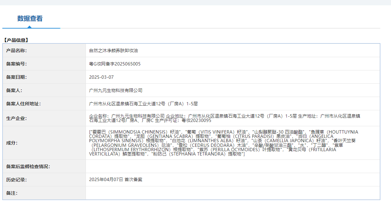Click filing number 粤G妆网备字2025065005
Image resolution: width=391 pixels, height=204 pixels.
click(x=115, y=64)
